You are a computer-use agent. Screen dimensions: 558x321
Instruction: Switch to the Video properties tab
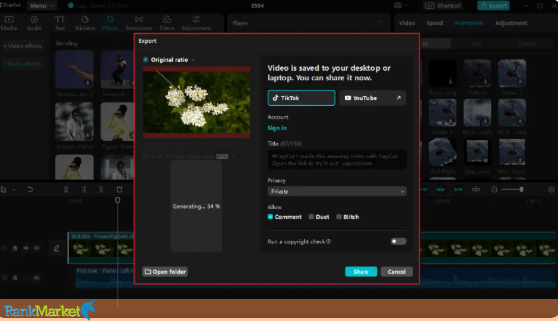click(x=407, y=23)
